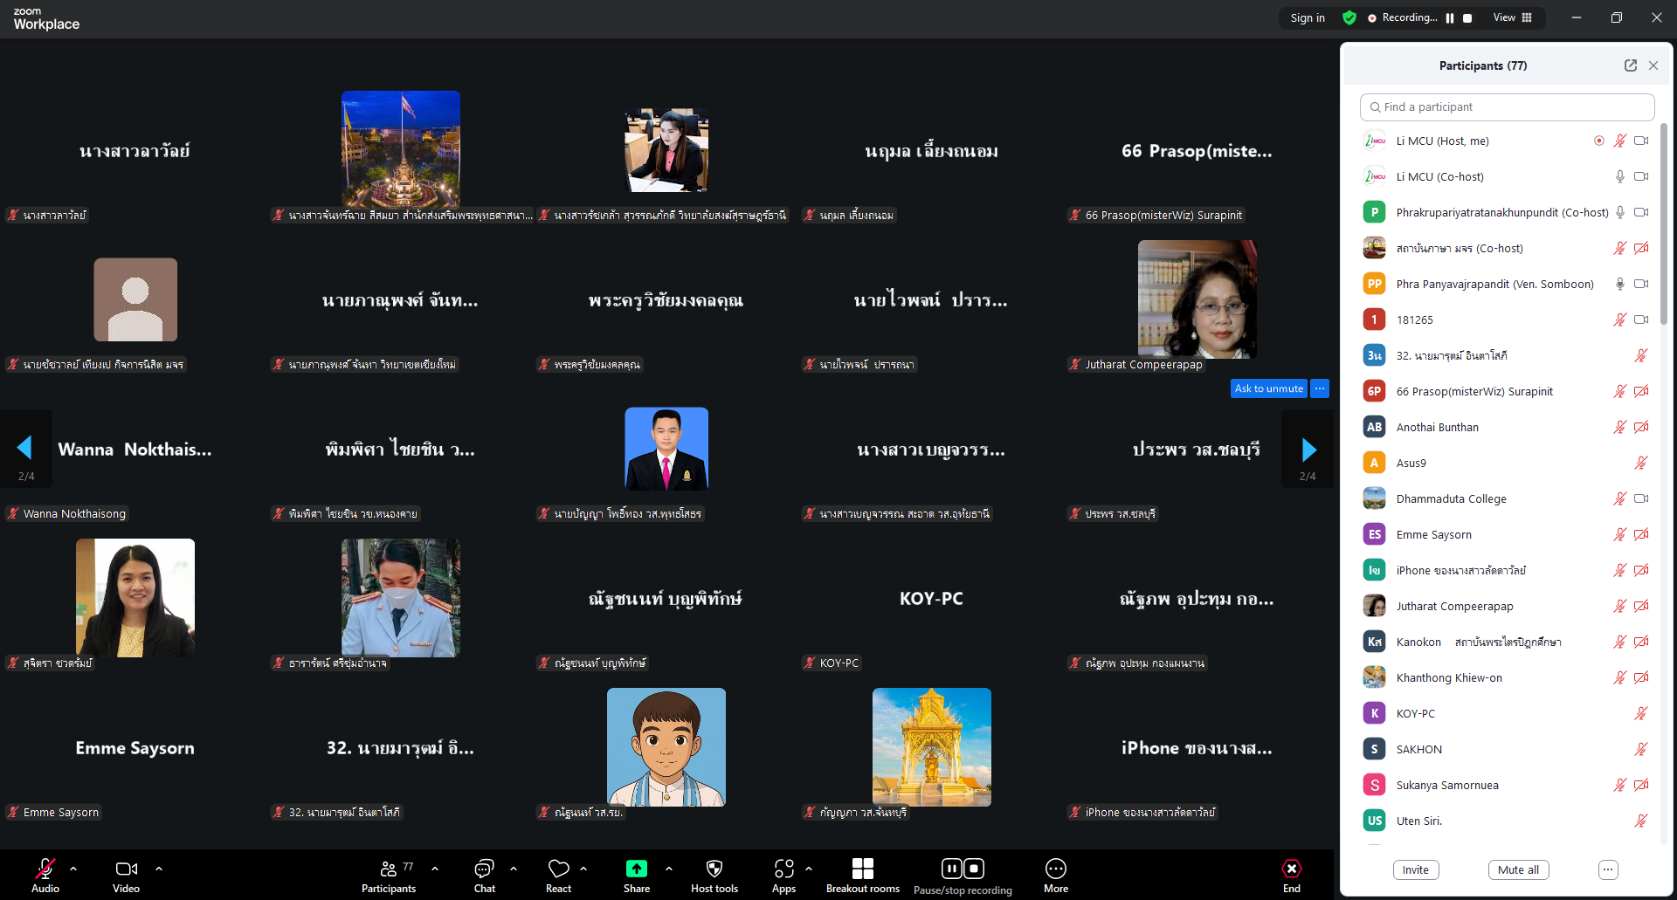Open the Chat panel
Image resolution: width=1677 pixels, height=900 pixels.
[484, 876]
